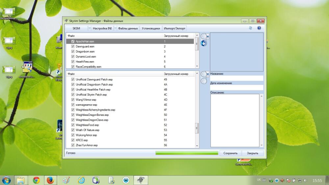This screenshot has width=329, height=185.
Task: Click upper list scrollbar up arrow
Action: point(197,35)
